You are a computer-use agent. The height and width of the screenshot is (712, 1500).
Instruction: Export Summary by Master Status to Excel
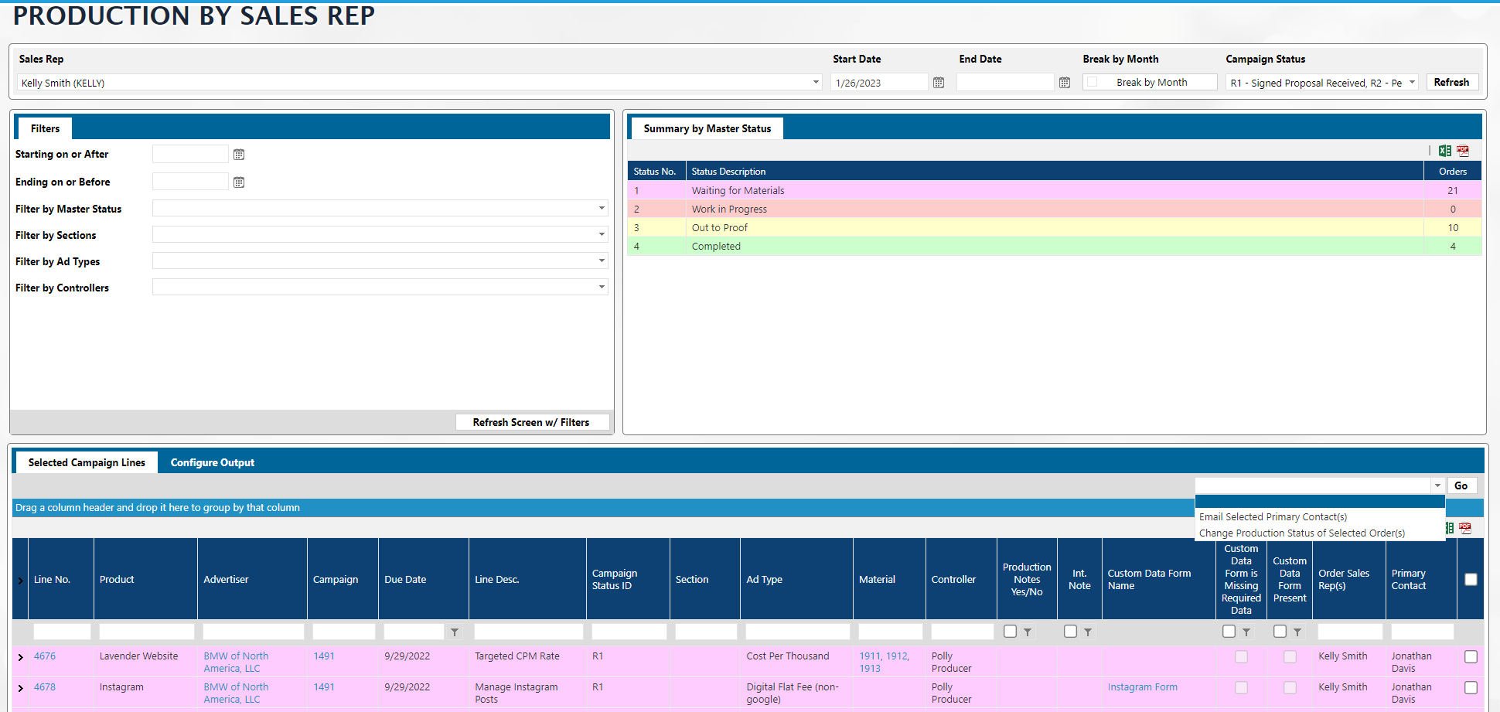[x=1444, y=151]
